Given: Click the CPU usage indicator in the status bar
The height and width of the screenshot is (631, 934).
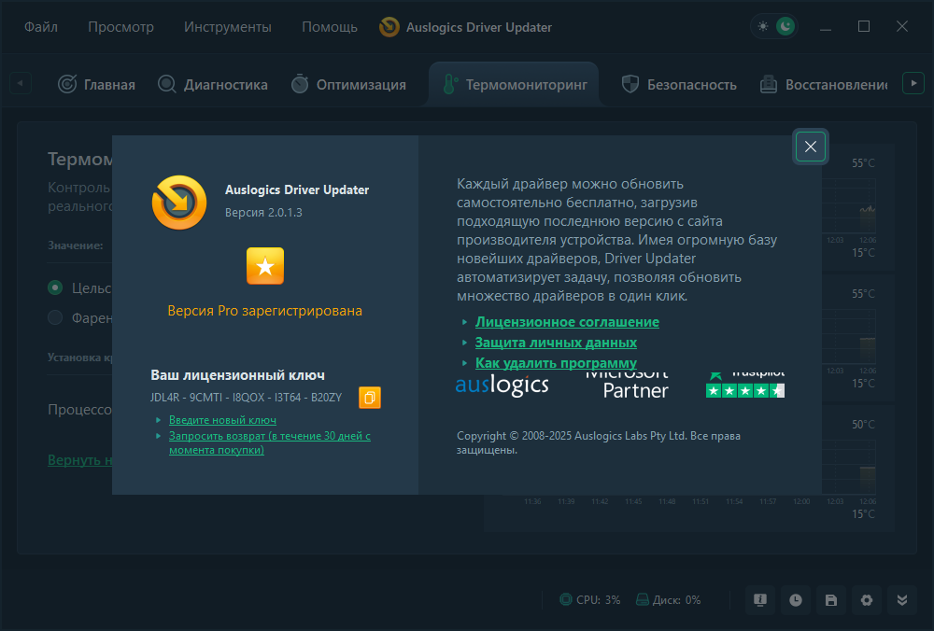Looking at the screenshot, I should coord(589,600).
